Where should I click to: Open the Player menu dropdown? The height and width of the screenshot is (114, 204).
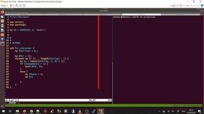click(x=4, y=6)
